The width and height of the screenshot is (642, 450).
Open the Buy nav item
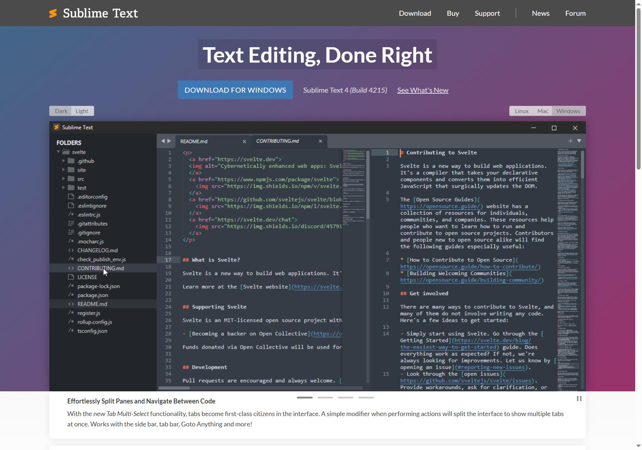tap(453, 13)
